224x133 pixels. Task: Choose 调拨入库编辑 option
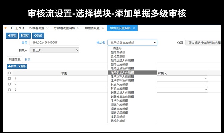coord(132,105)
